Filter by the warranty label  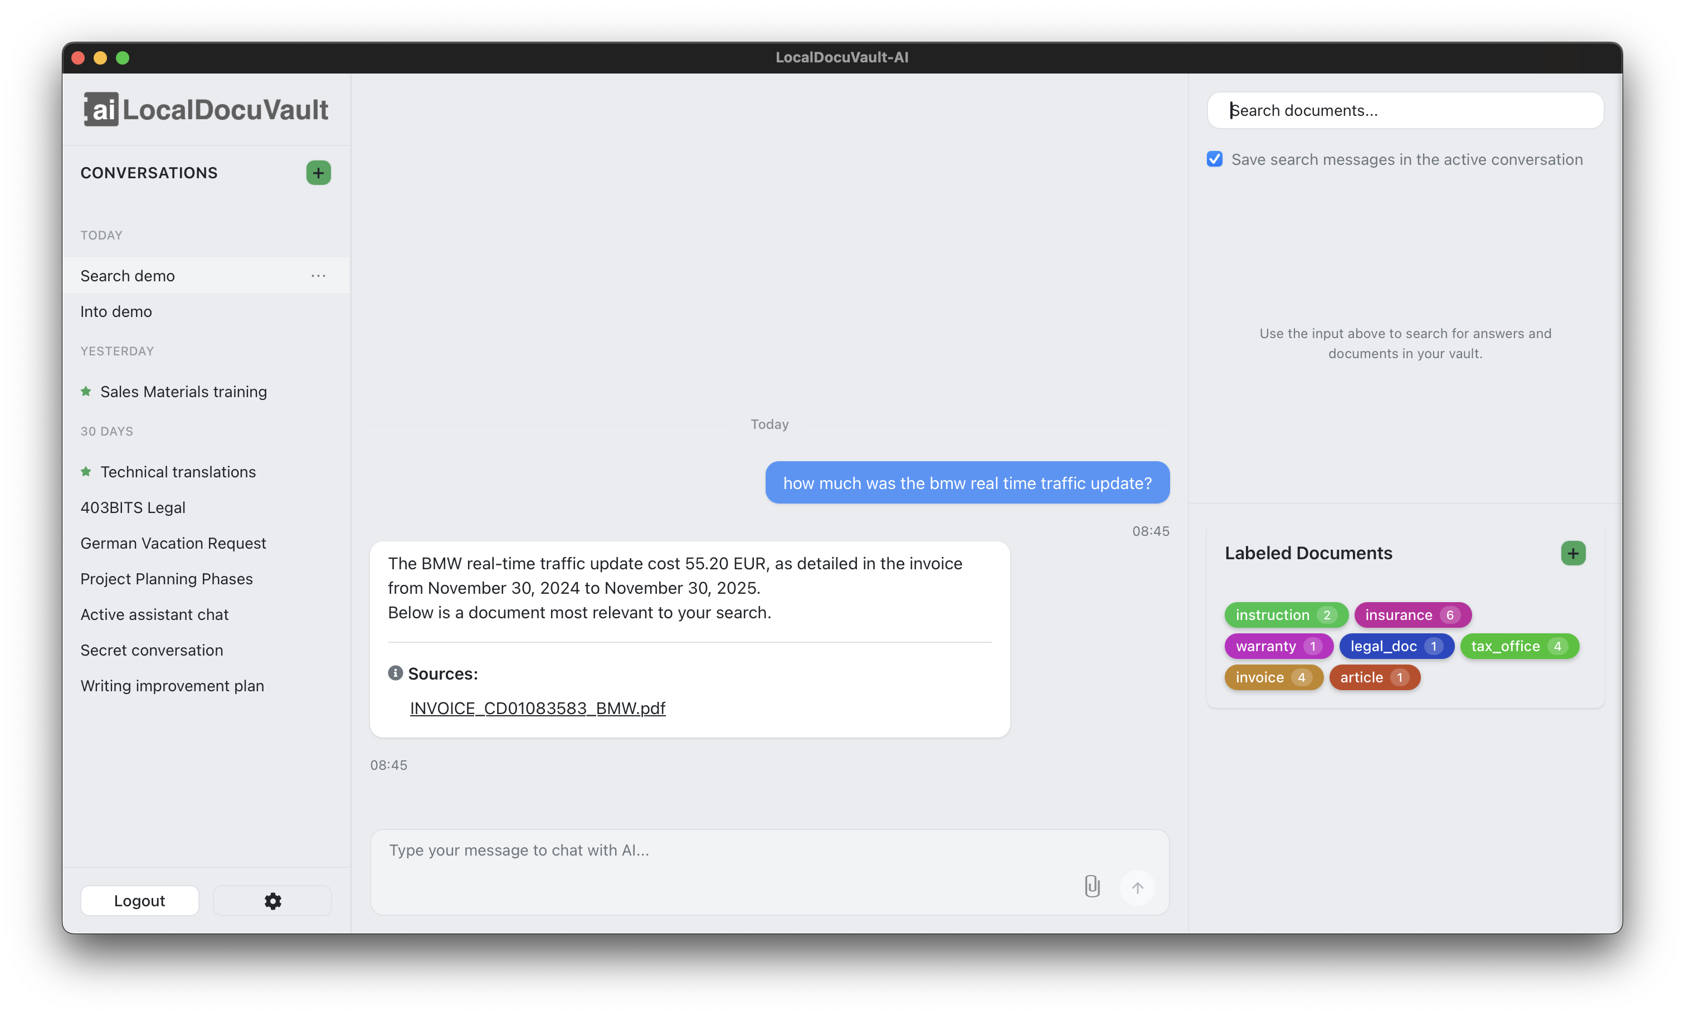(x=1278, y=646)
